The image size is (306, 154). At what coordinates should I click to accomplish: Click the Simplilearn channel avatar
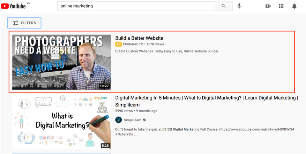click(x=119, y=120)
